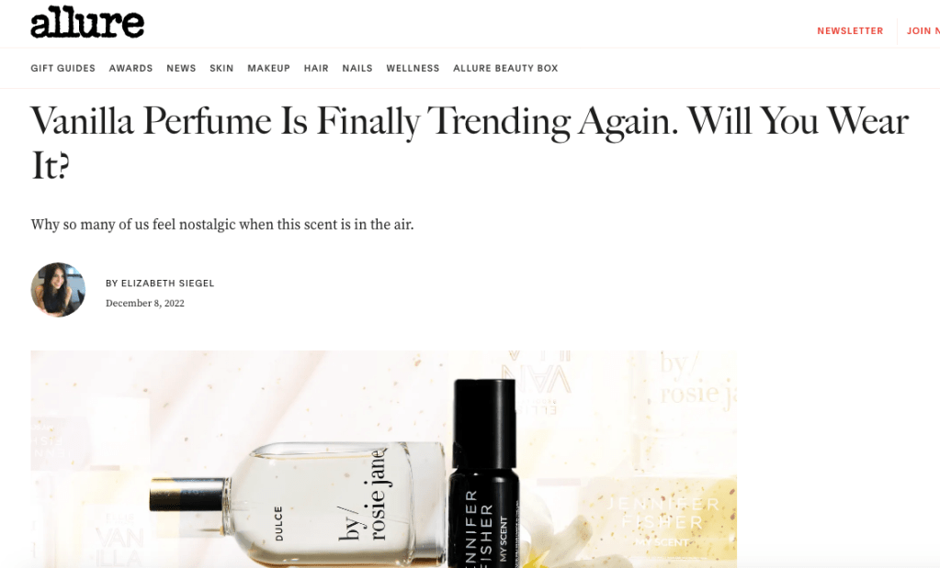940x568 pixels.
Task: Go to the News section
Action: pyautogui.click(x=181, y=68)
